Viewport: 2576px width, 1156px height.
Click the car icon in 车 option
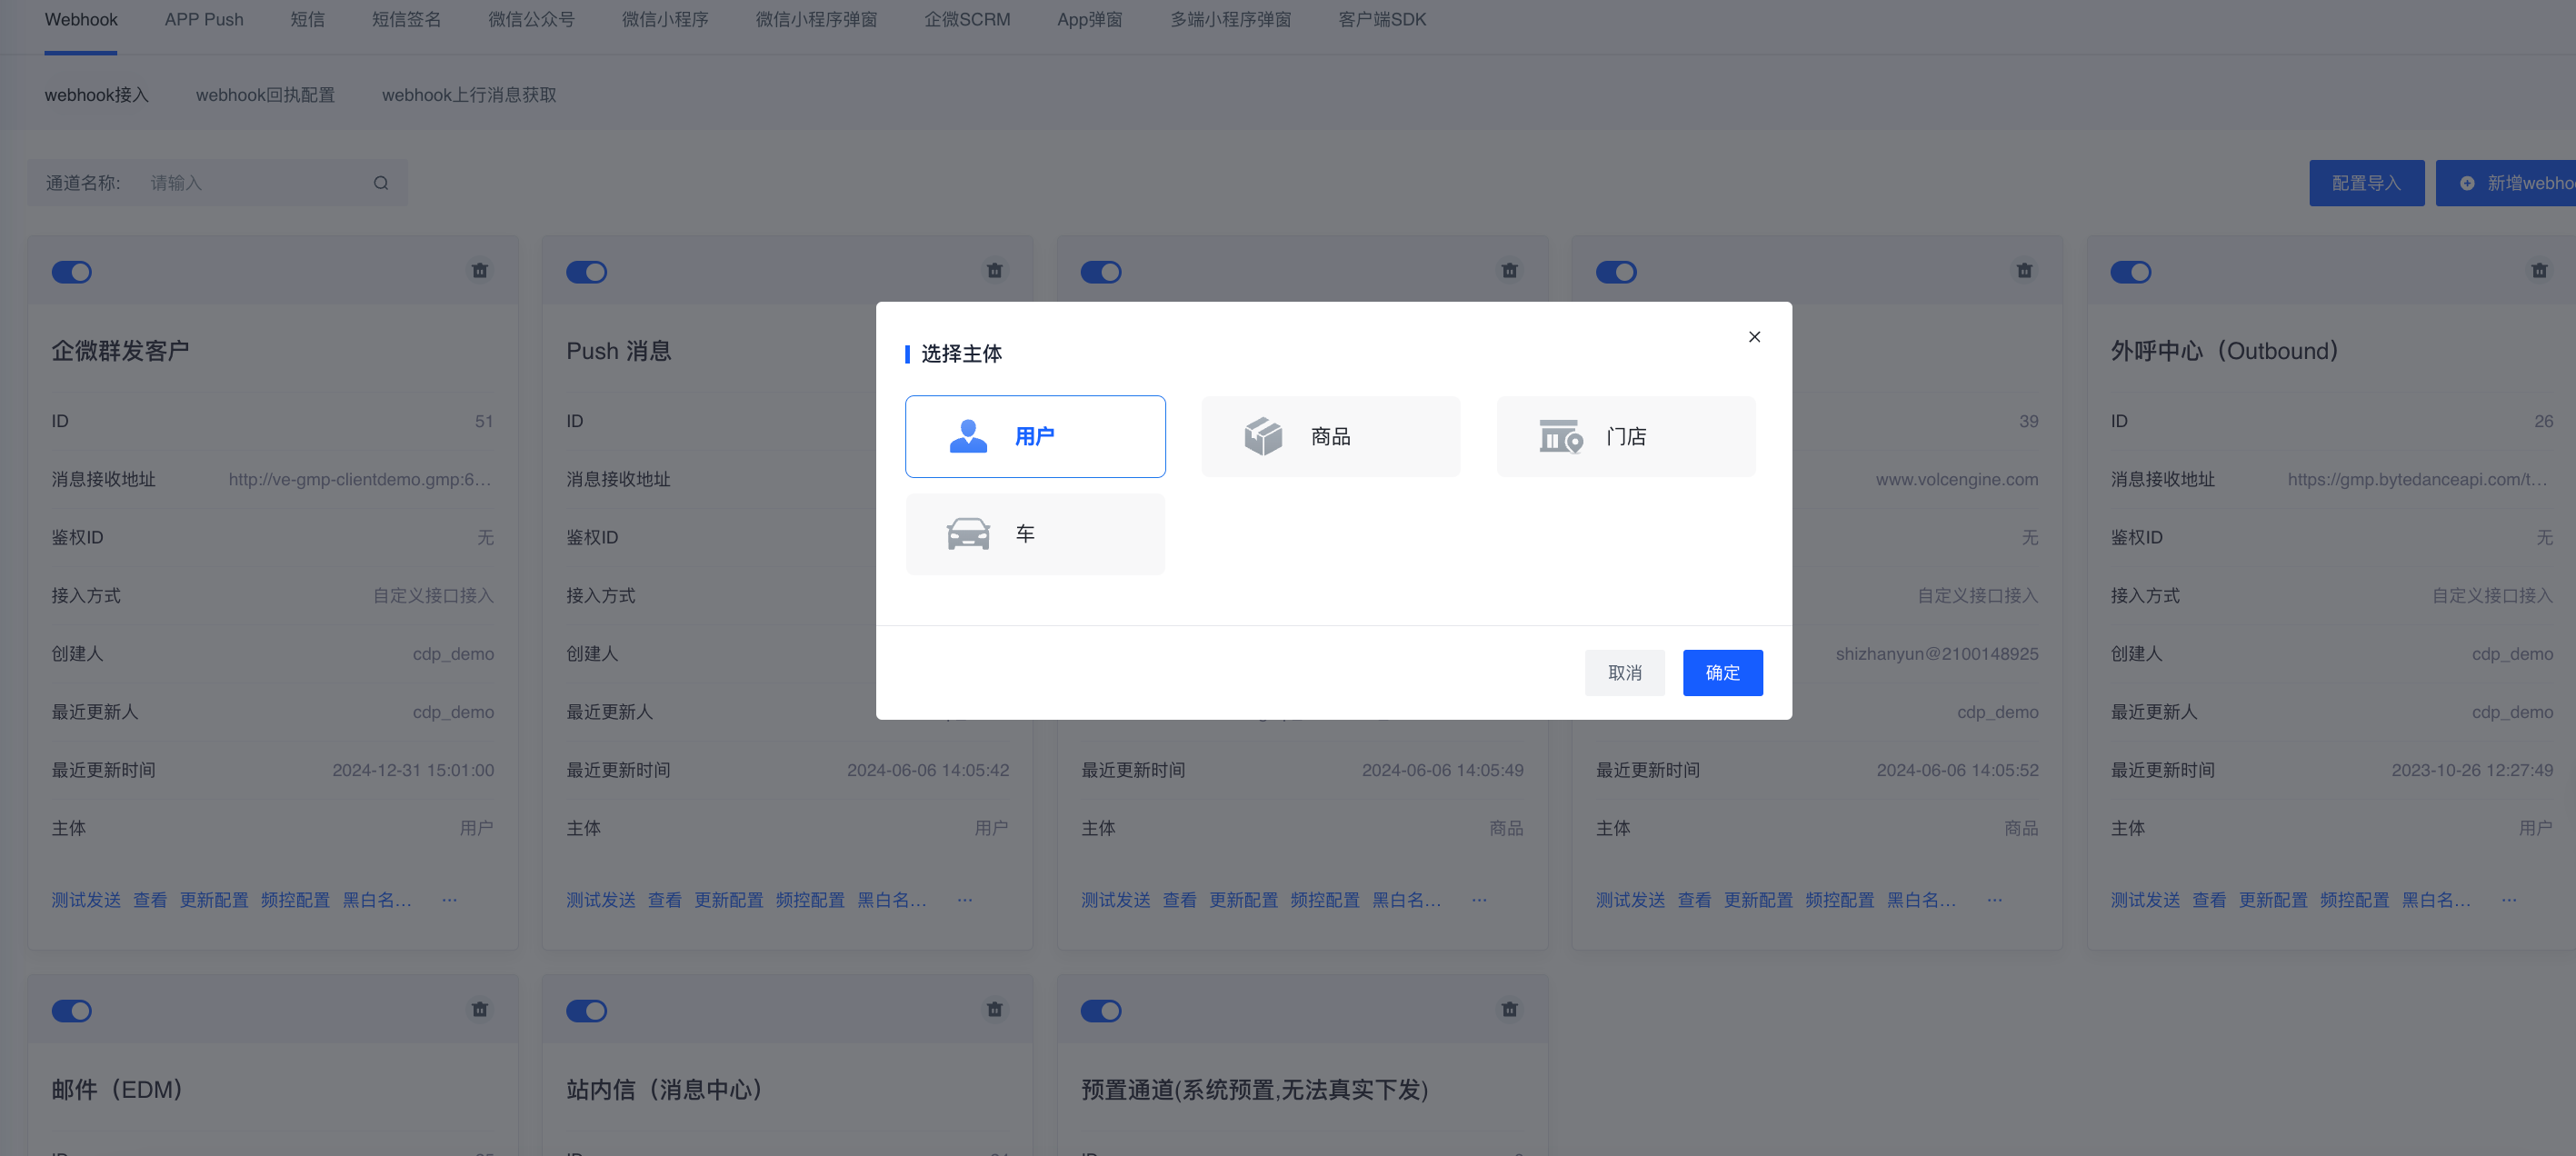pyautogui.click(x=968, y=534)
